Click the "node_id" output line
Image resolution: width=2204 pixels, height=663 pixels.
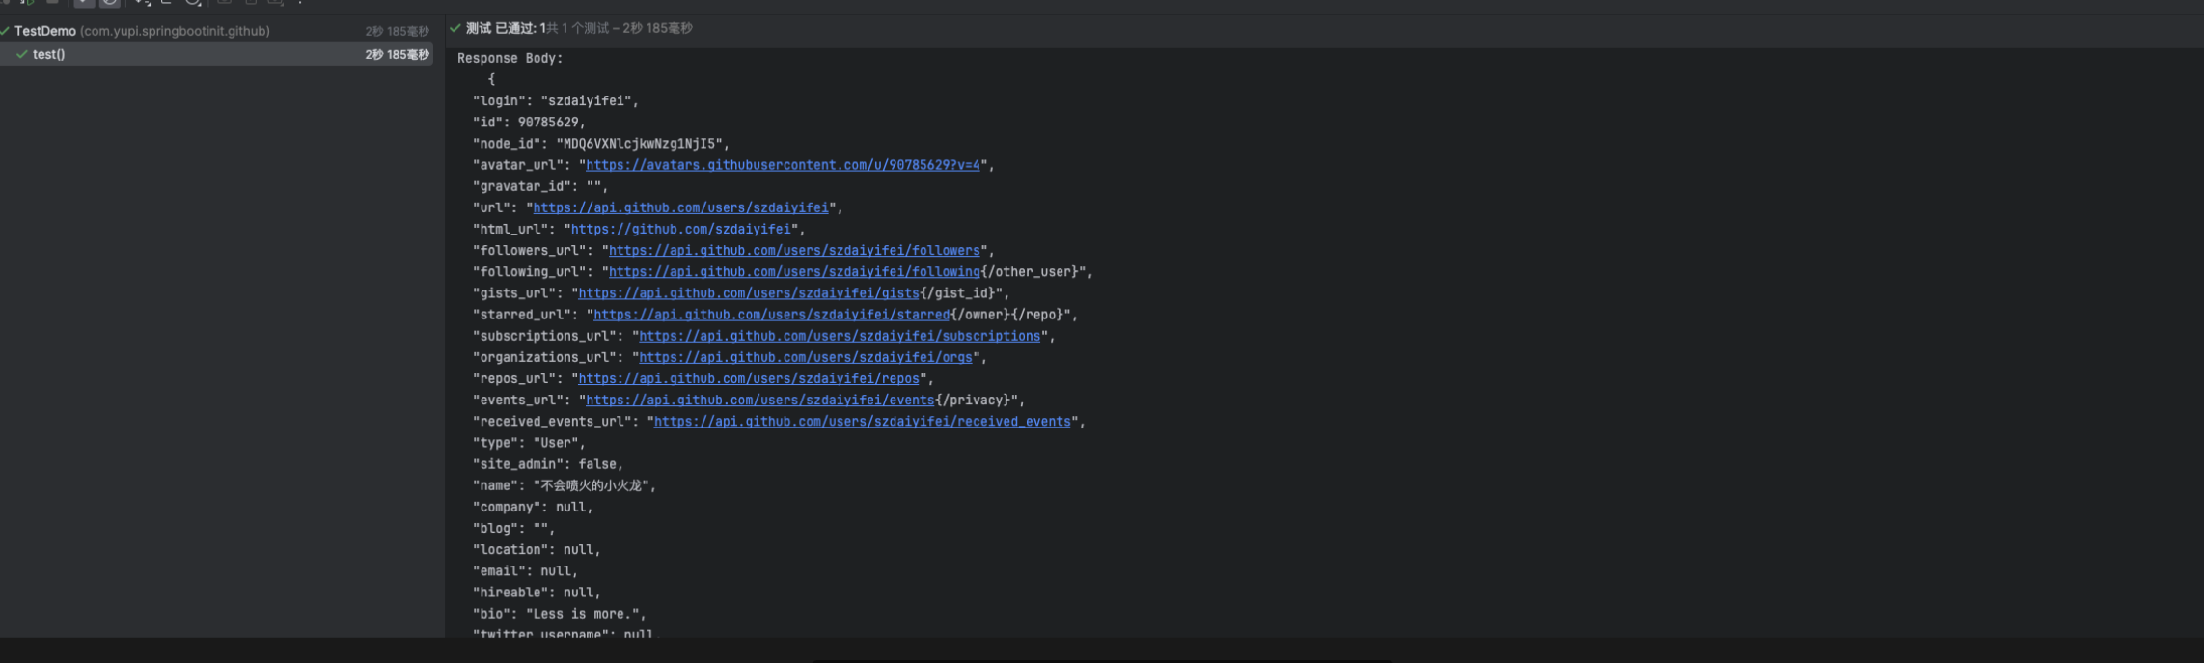tap(600, 144)
